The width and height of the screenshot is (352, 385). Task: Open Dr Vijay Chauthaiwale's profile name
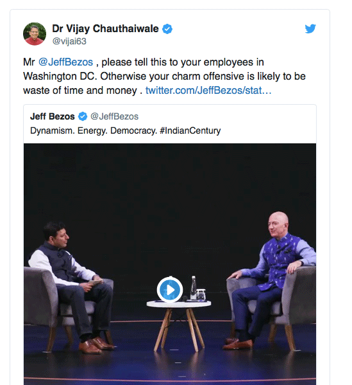point(105,29)
